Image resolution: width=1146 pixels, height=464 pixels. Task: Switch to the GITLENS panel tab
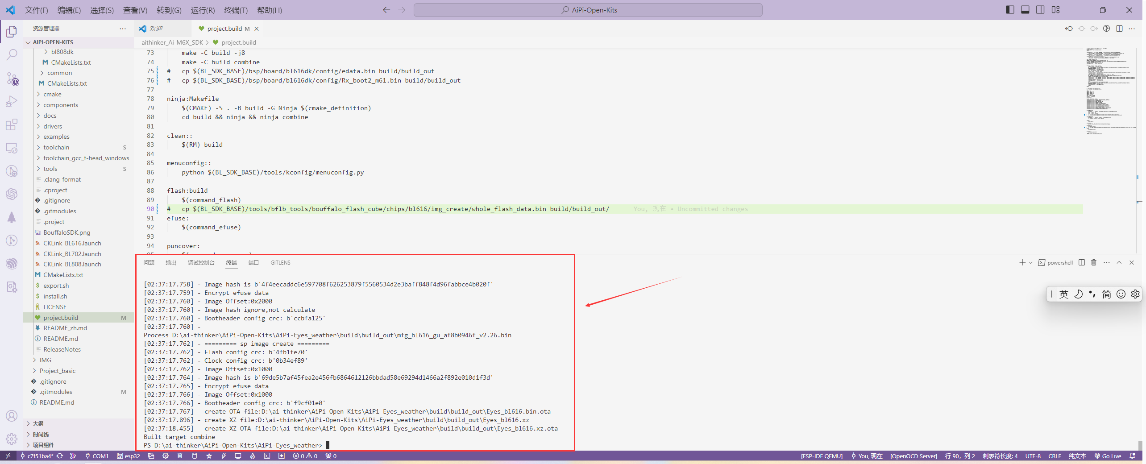point(280,262)
